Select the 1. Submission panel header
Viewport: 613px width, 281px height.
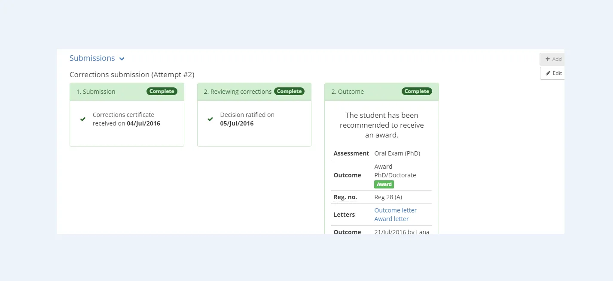pos(96,92)
